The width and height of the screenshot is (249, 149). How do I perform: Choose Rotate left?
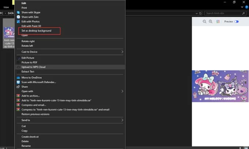point(27,46)
